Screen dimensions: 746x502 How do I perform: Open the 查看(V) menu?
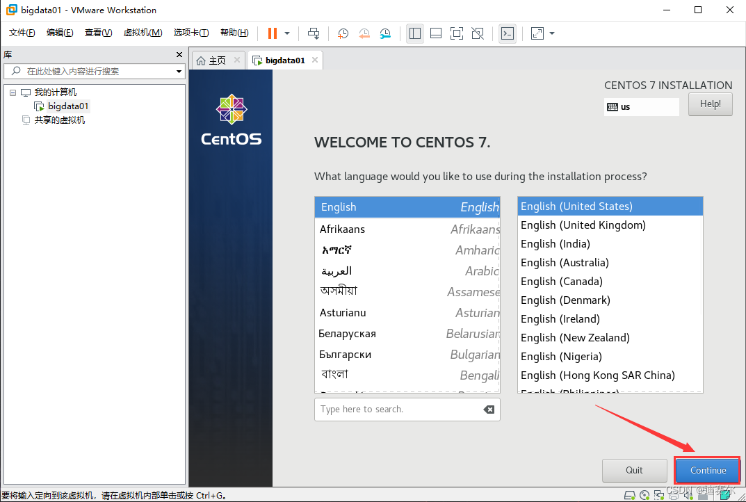[x=99, y=33]
